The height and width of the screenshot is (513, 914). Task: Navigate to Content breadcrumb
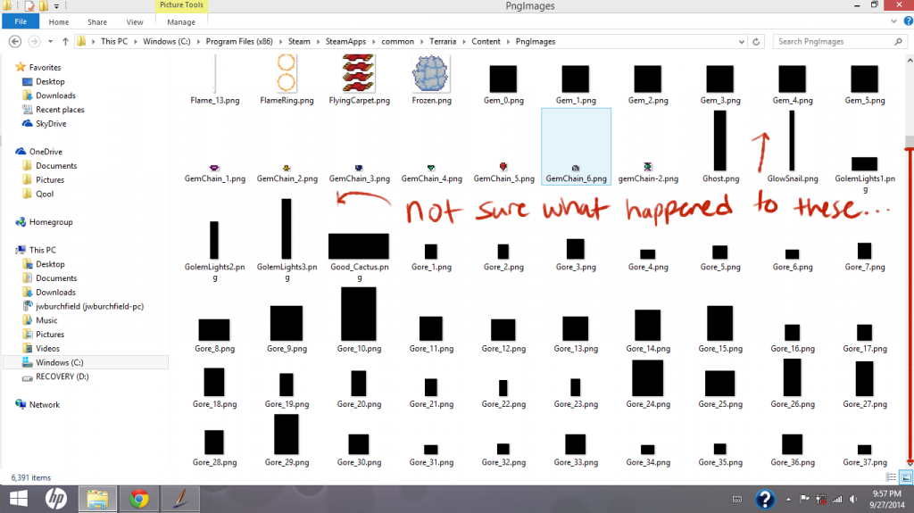[x=486, y=41]
